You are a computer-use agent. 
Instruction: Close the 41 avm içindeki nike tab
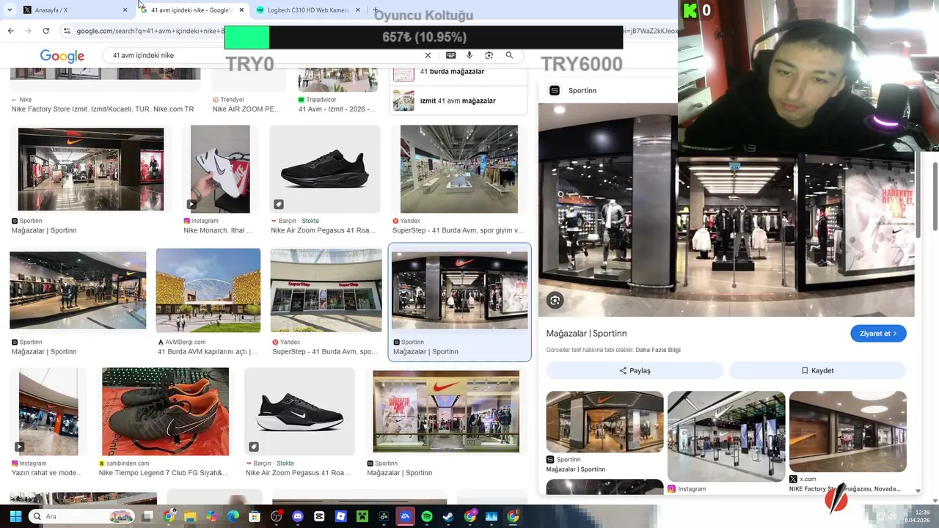(x=241, y=10)
